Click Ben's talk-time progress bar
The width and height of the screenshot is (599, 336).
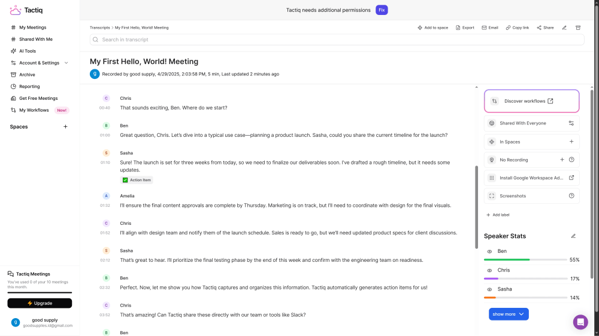pyautogui.click(x=525, y=259)
